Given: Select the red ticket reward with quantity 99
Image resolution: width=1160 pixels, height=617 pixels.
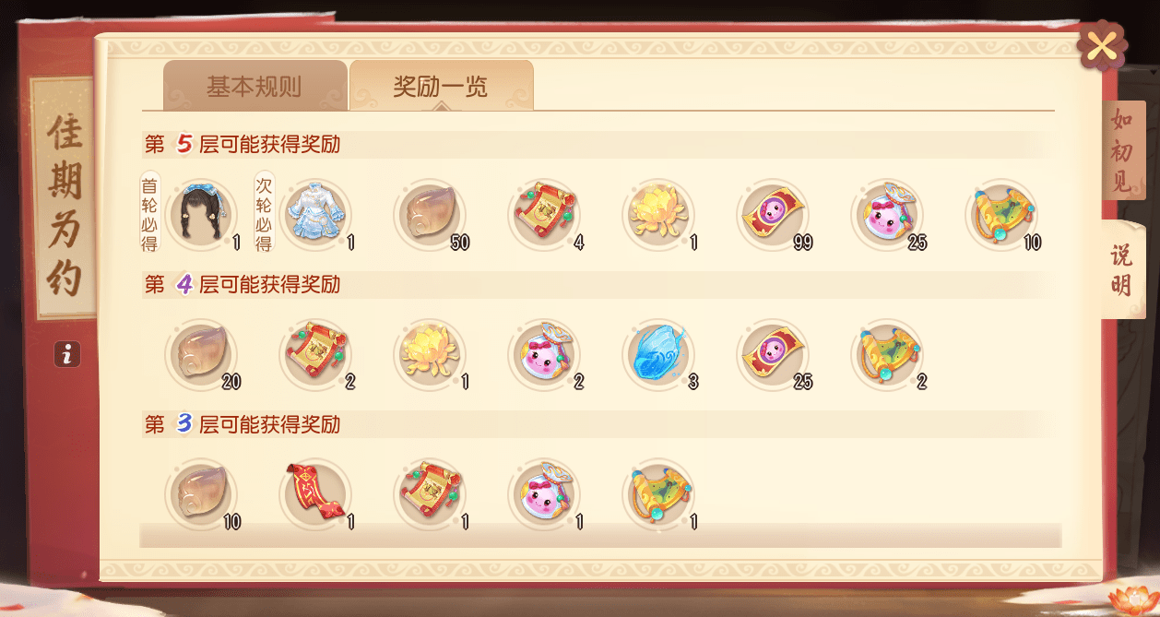Looking at the screenshot, I should pos(773,214).
